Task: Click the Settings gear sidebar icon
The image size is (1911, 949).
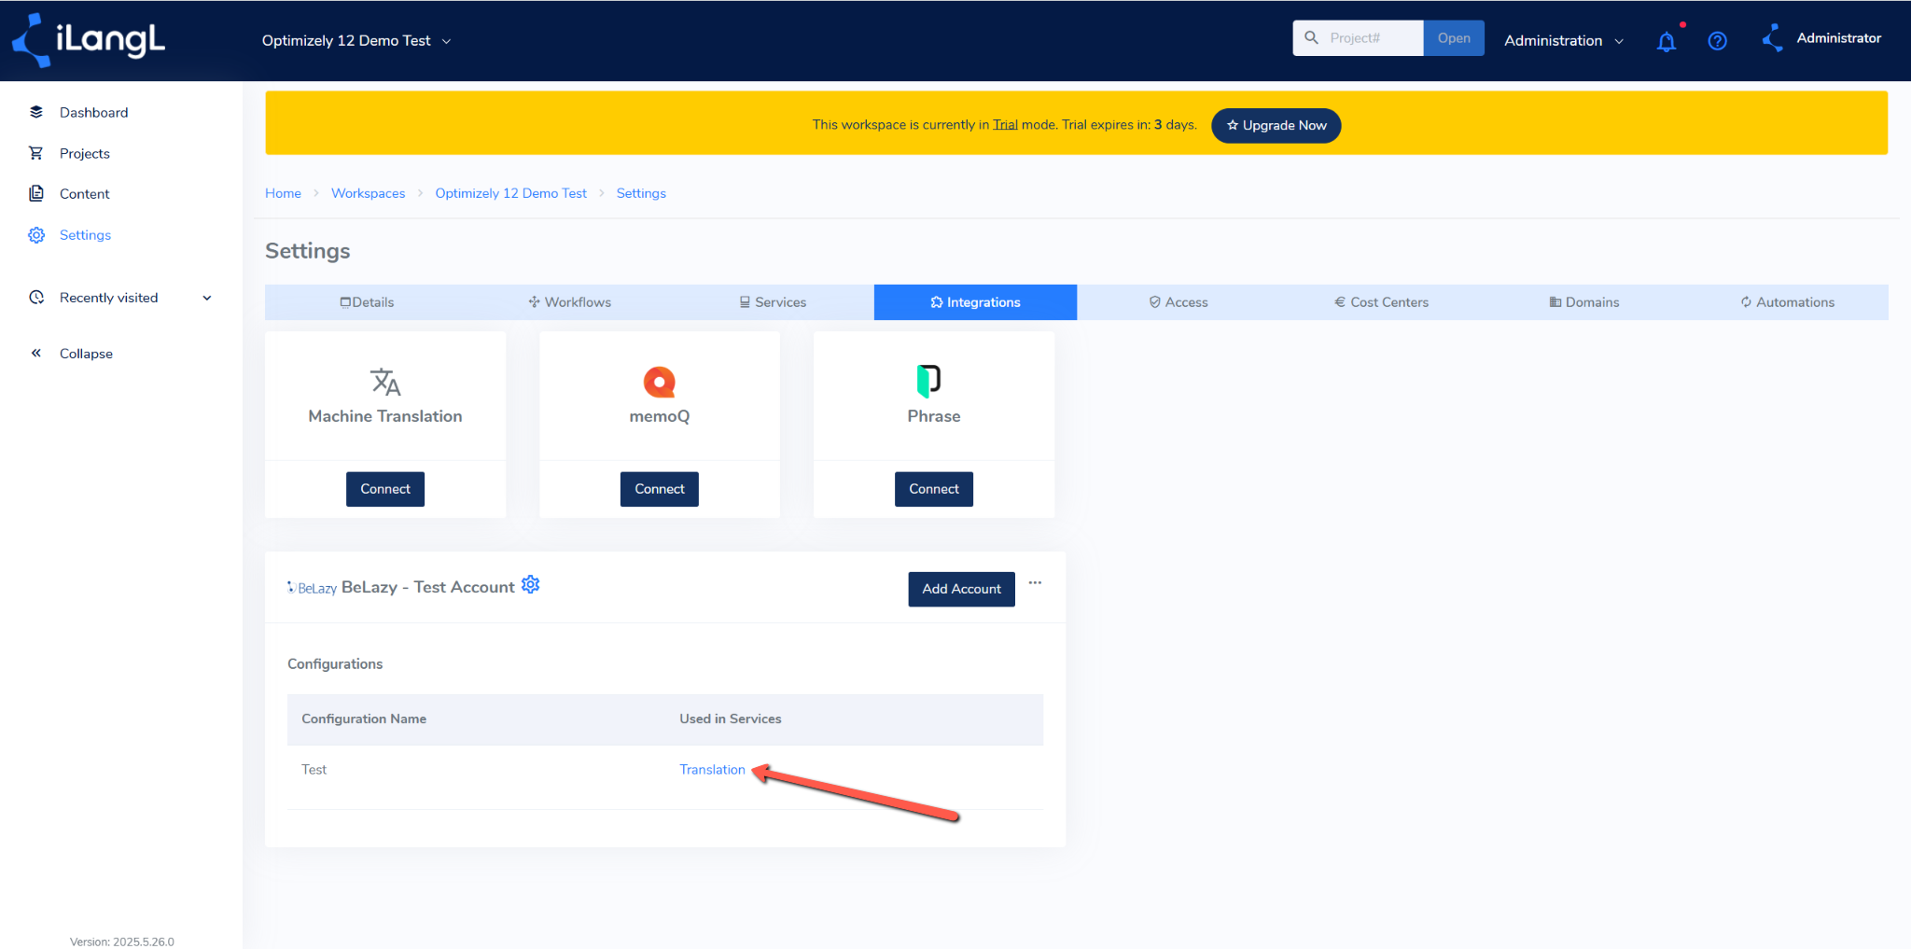Action: [x=36, y=235]
